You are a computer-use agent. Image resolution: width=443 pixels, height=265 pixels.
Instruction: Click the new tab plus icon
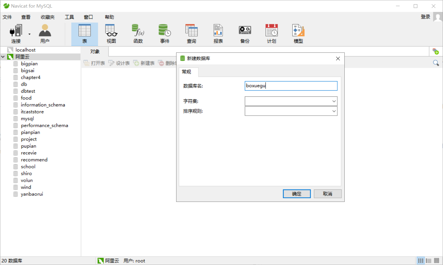(436, 52)
